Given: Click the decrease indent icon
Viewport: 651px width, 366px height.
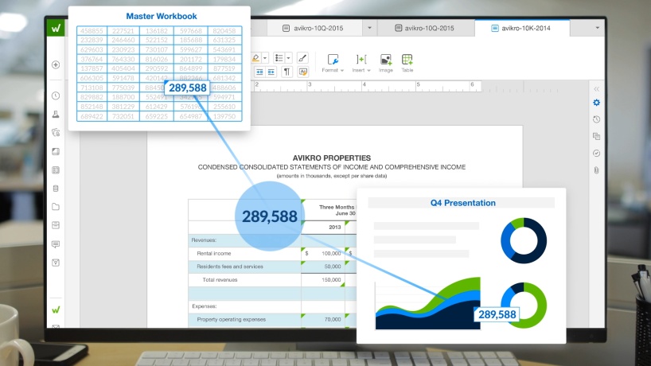Looking at the screenshot, I should [x=259, y=72].
